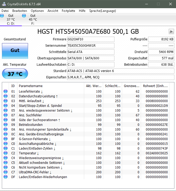Screen dimensions: 176x191
Task: Click status orb for Nicht korrigierbare Sektoren row
Action: (6, 167)
